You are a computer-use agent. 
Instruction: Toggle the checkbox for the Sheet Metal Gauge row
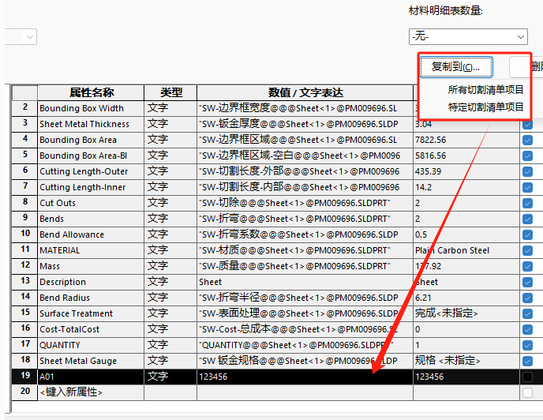coord(527,361)
